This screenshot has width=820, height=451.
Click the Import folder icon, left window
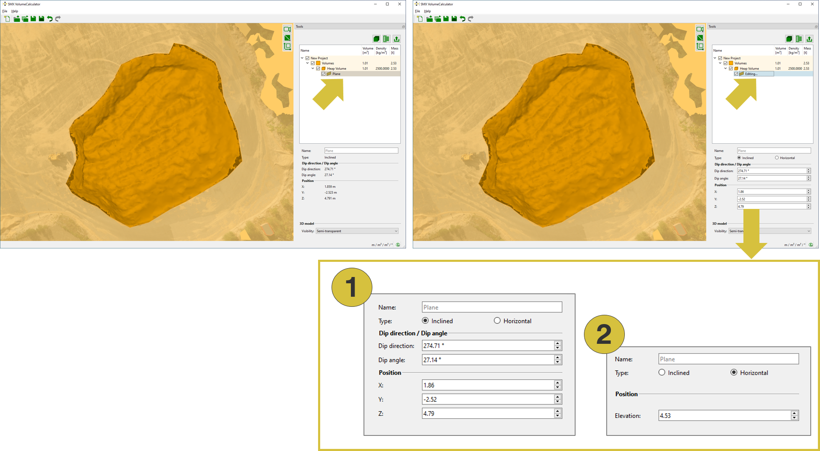pos(25,18)
